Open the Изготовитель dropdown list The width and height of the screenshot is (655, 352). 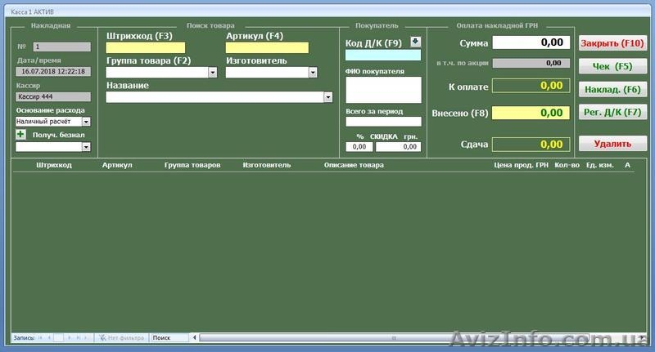(312, 73)
